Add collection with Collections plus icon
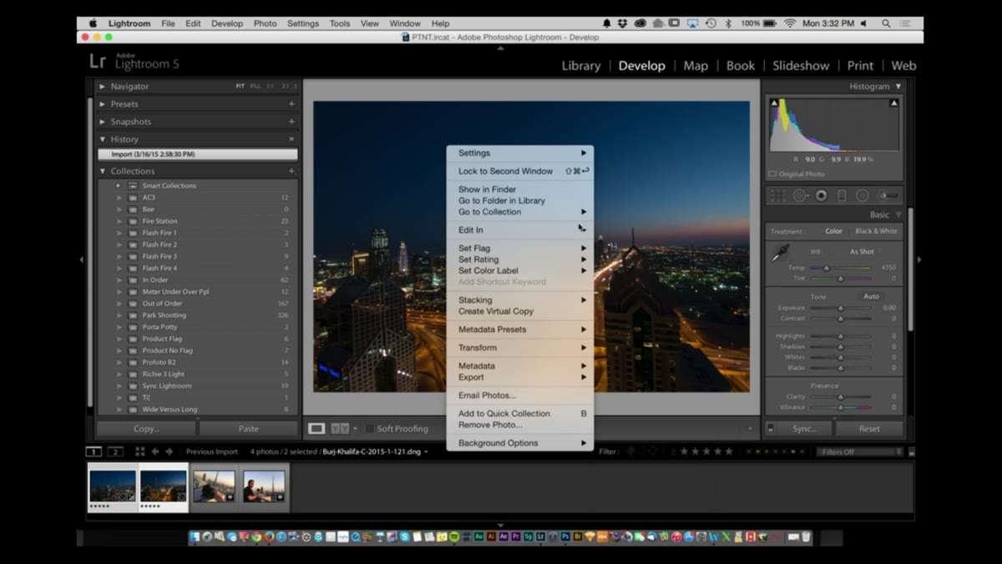Image resolution: width=1002 pixels, height=564 pixels. point(291,171)
